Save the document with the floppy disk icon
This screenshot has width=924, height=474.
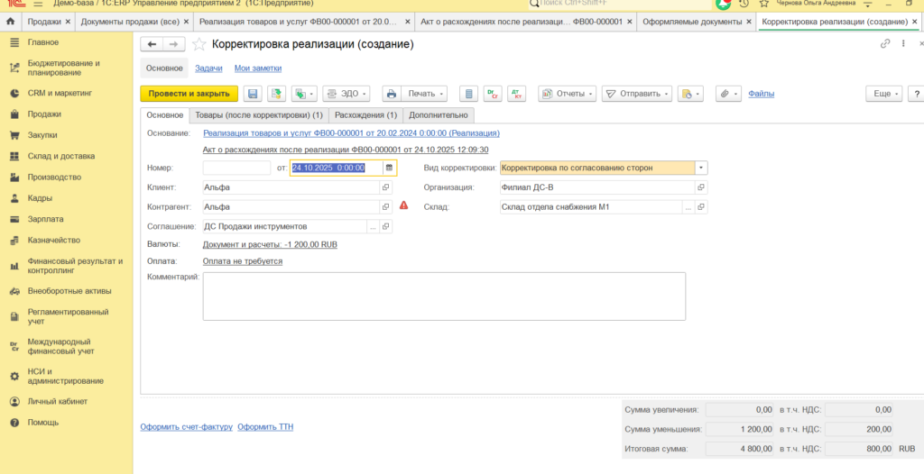pyautogui.click(x=253, y=94)
